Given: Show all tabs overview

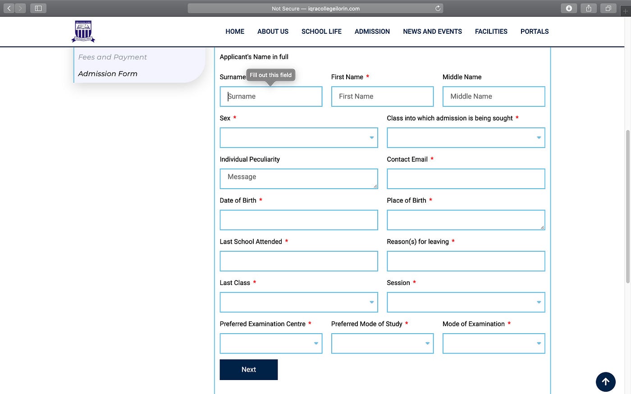Looking at the screenshot, I should pyautogui.click(x=608, y=8).
